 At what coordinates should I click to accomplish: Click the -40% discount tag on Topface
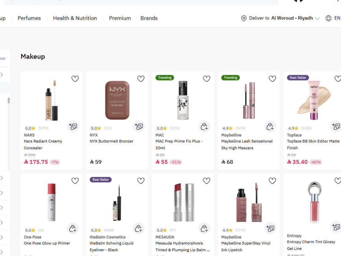(x=315, y=162)
